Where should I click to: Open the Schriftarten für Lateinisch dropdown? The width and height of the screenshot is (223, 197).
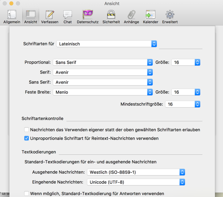pos(106,44)
